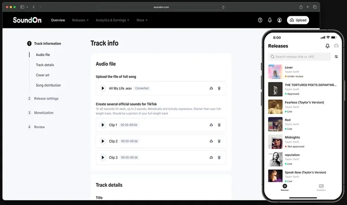Click the Fearless album cover thumbnail
This screenshot has height=205, width=347.
pos(275,107)
